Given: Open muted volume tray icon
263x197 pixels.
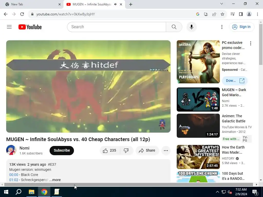Looking at the screenshot, I should 230,192.
